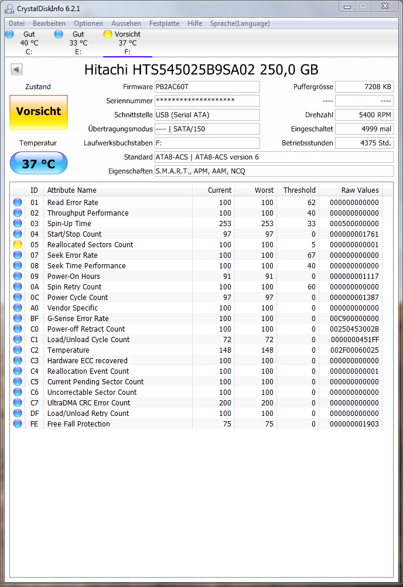Click the blue status icon for drive C:

click(10, 34)
